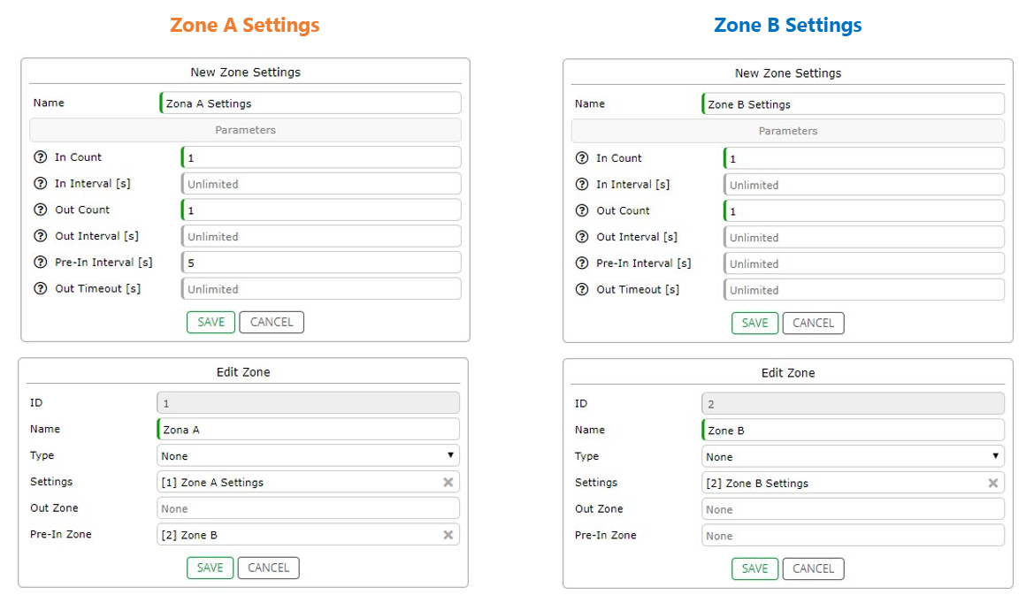The height and width of the screenshot is (595, 1034).
Task: Select Out Interval field in Zone A settings
Action: [321, 236]
